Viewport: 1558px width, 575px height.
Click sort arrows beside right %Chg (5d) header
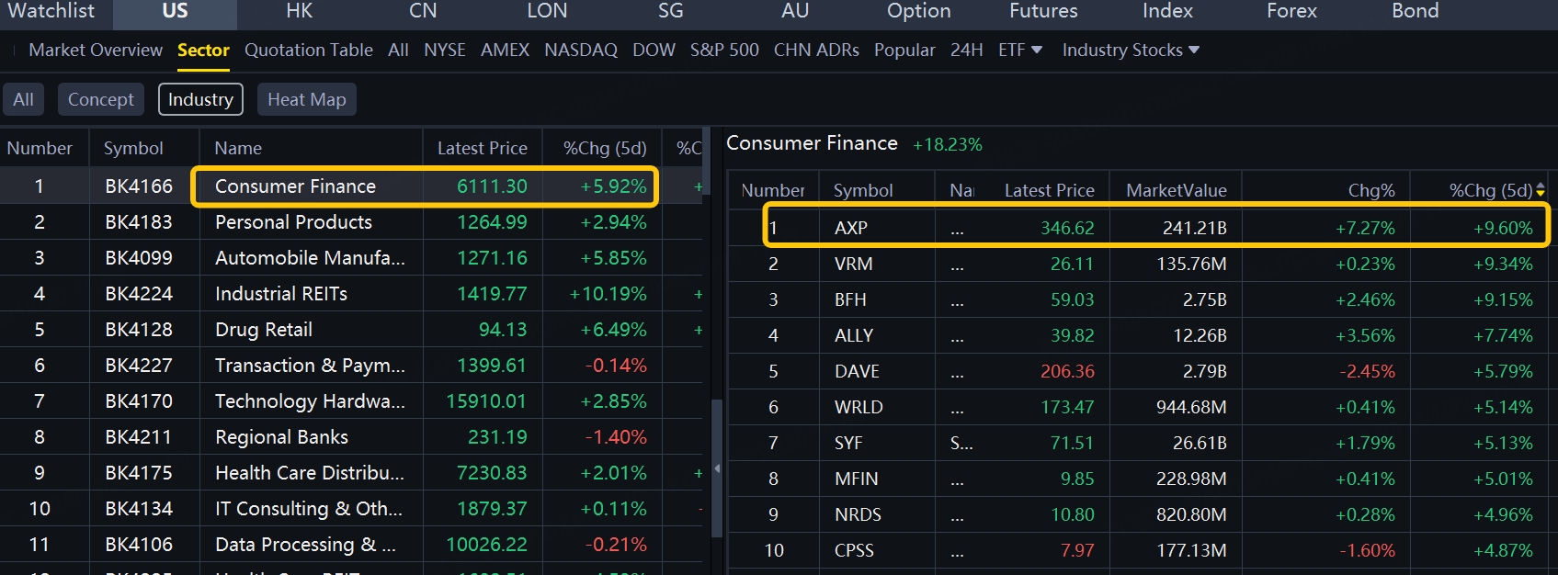tap(1541, 190)
